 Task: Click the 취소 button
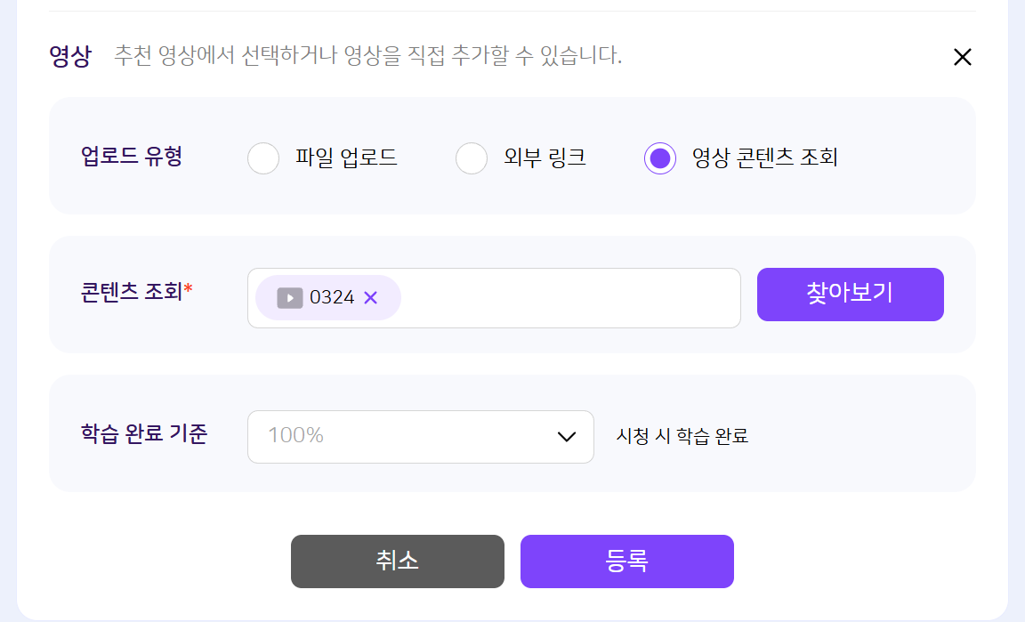(x=398, y=561)
